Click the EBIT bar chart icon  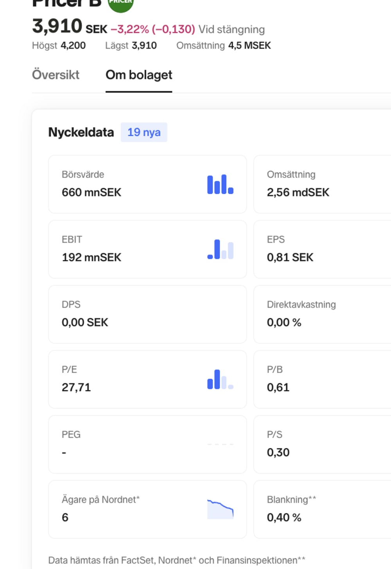coord(220,249)
